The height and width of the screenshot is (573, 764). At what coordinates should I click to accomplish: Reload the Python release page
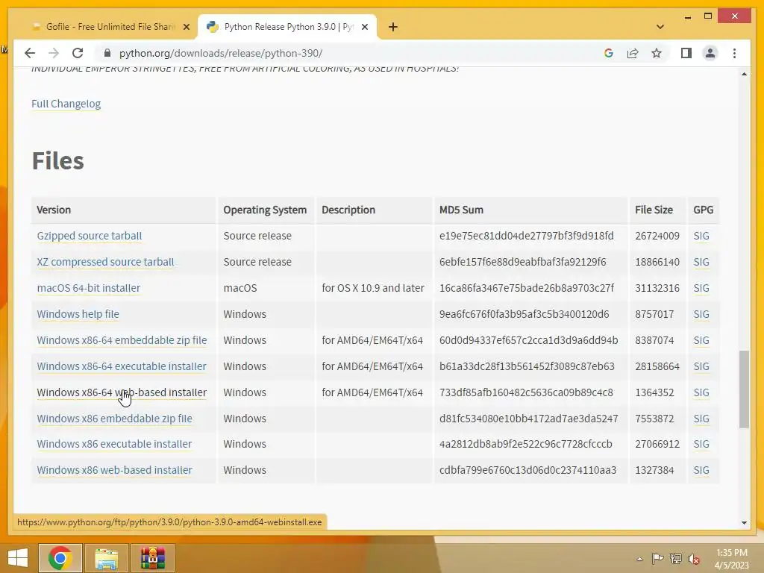click(78, 53)
